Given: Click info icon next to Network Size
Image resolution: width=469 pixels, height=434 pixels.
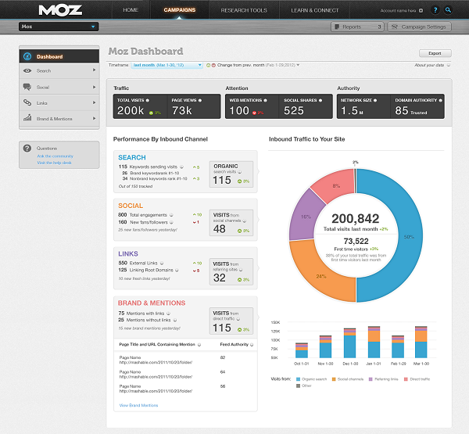Looking at the screenshot, I should pyautogui.click(x=375, y=100).
